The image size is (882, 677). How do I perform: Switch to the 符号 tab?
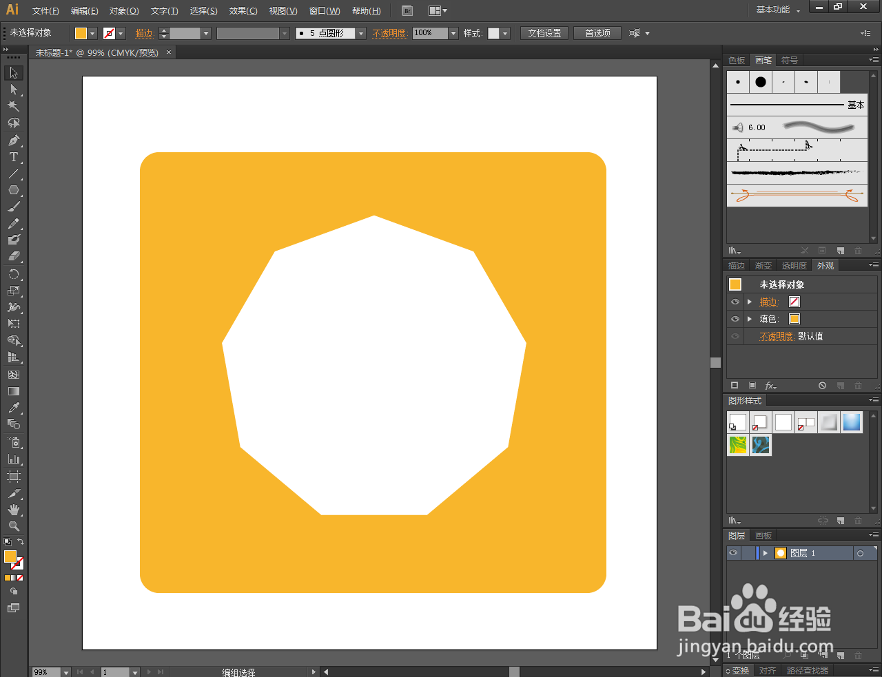(x=790, y=61)
